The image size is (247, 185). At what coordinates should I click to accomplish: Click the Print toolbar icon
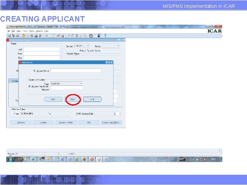click(36, 36)
